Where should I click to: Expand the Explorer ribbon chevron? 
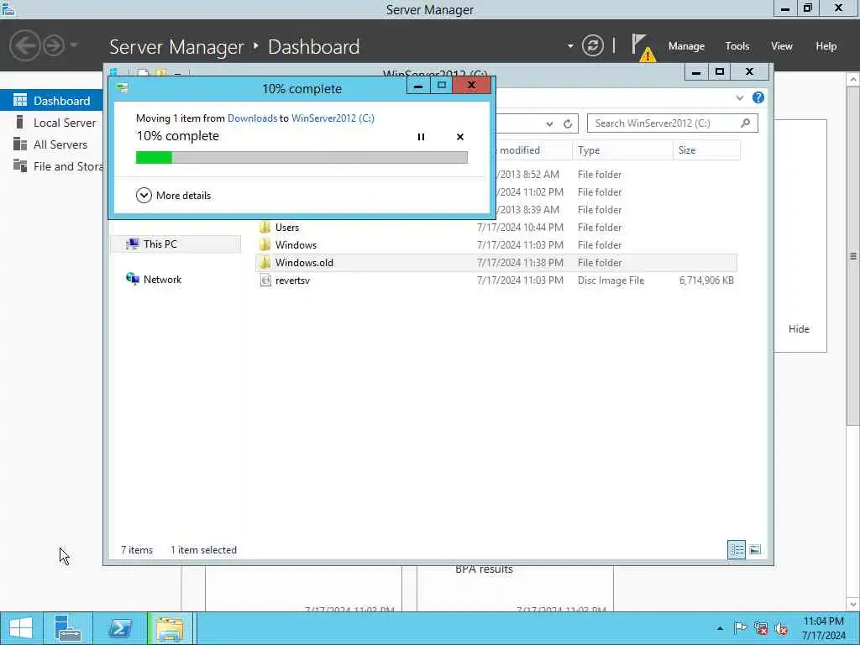[x=740, y=97]
